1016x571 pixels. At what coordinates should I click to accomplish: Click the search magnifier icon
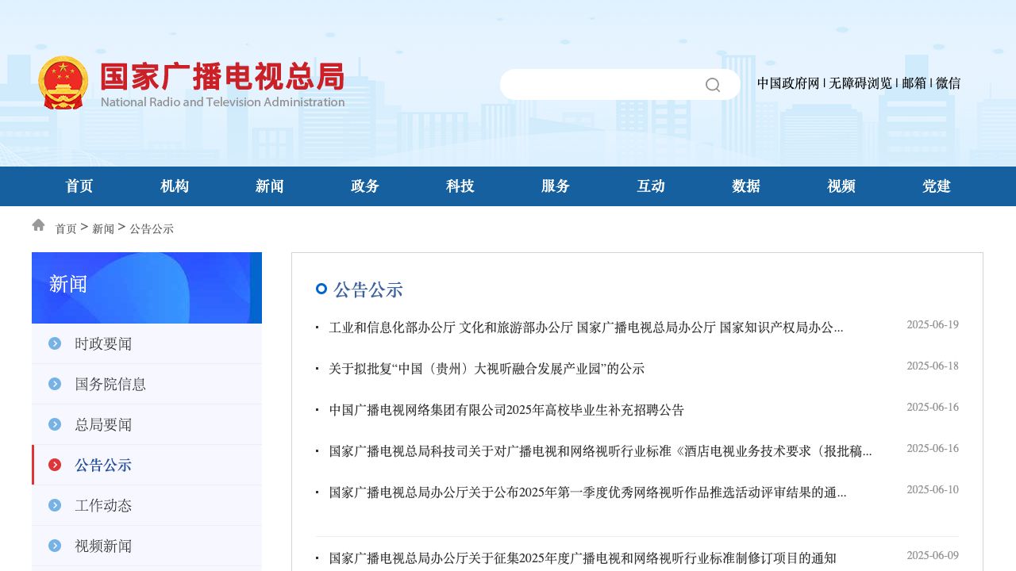(712, 85)
